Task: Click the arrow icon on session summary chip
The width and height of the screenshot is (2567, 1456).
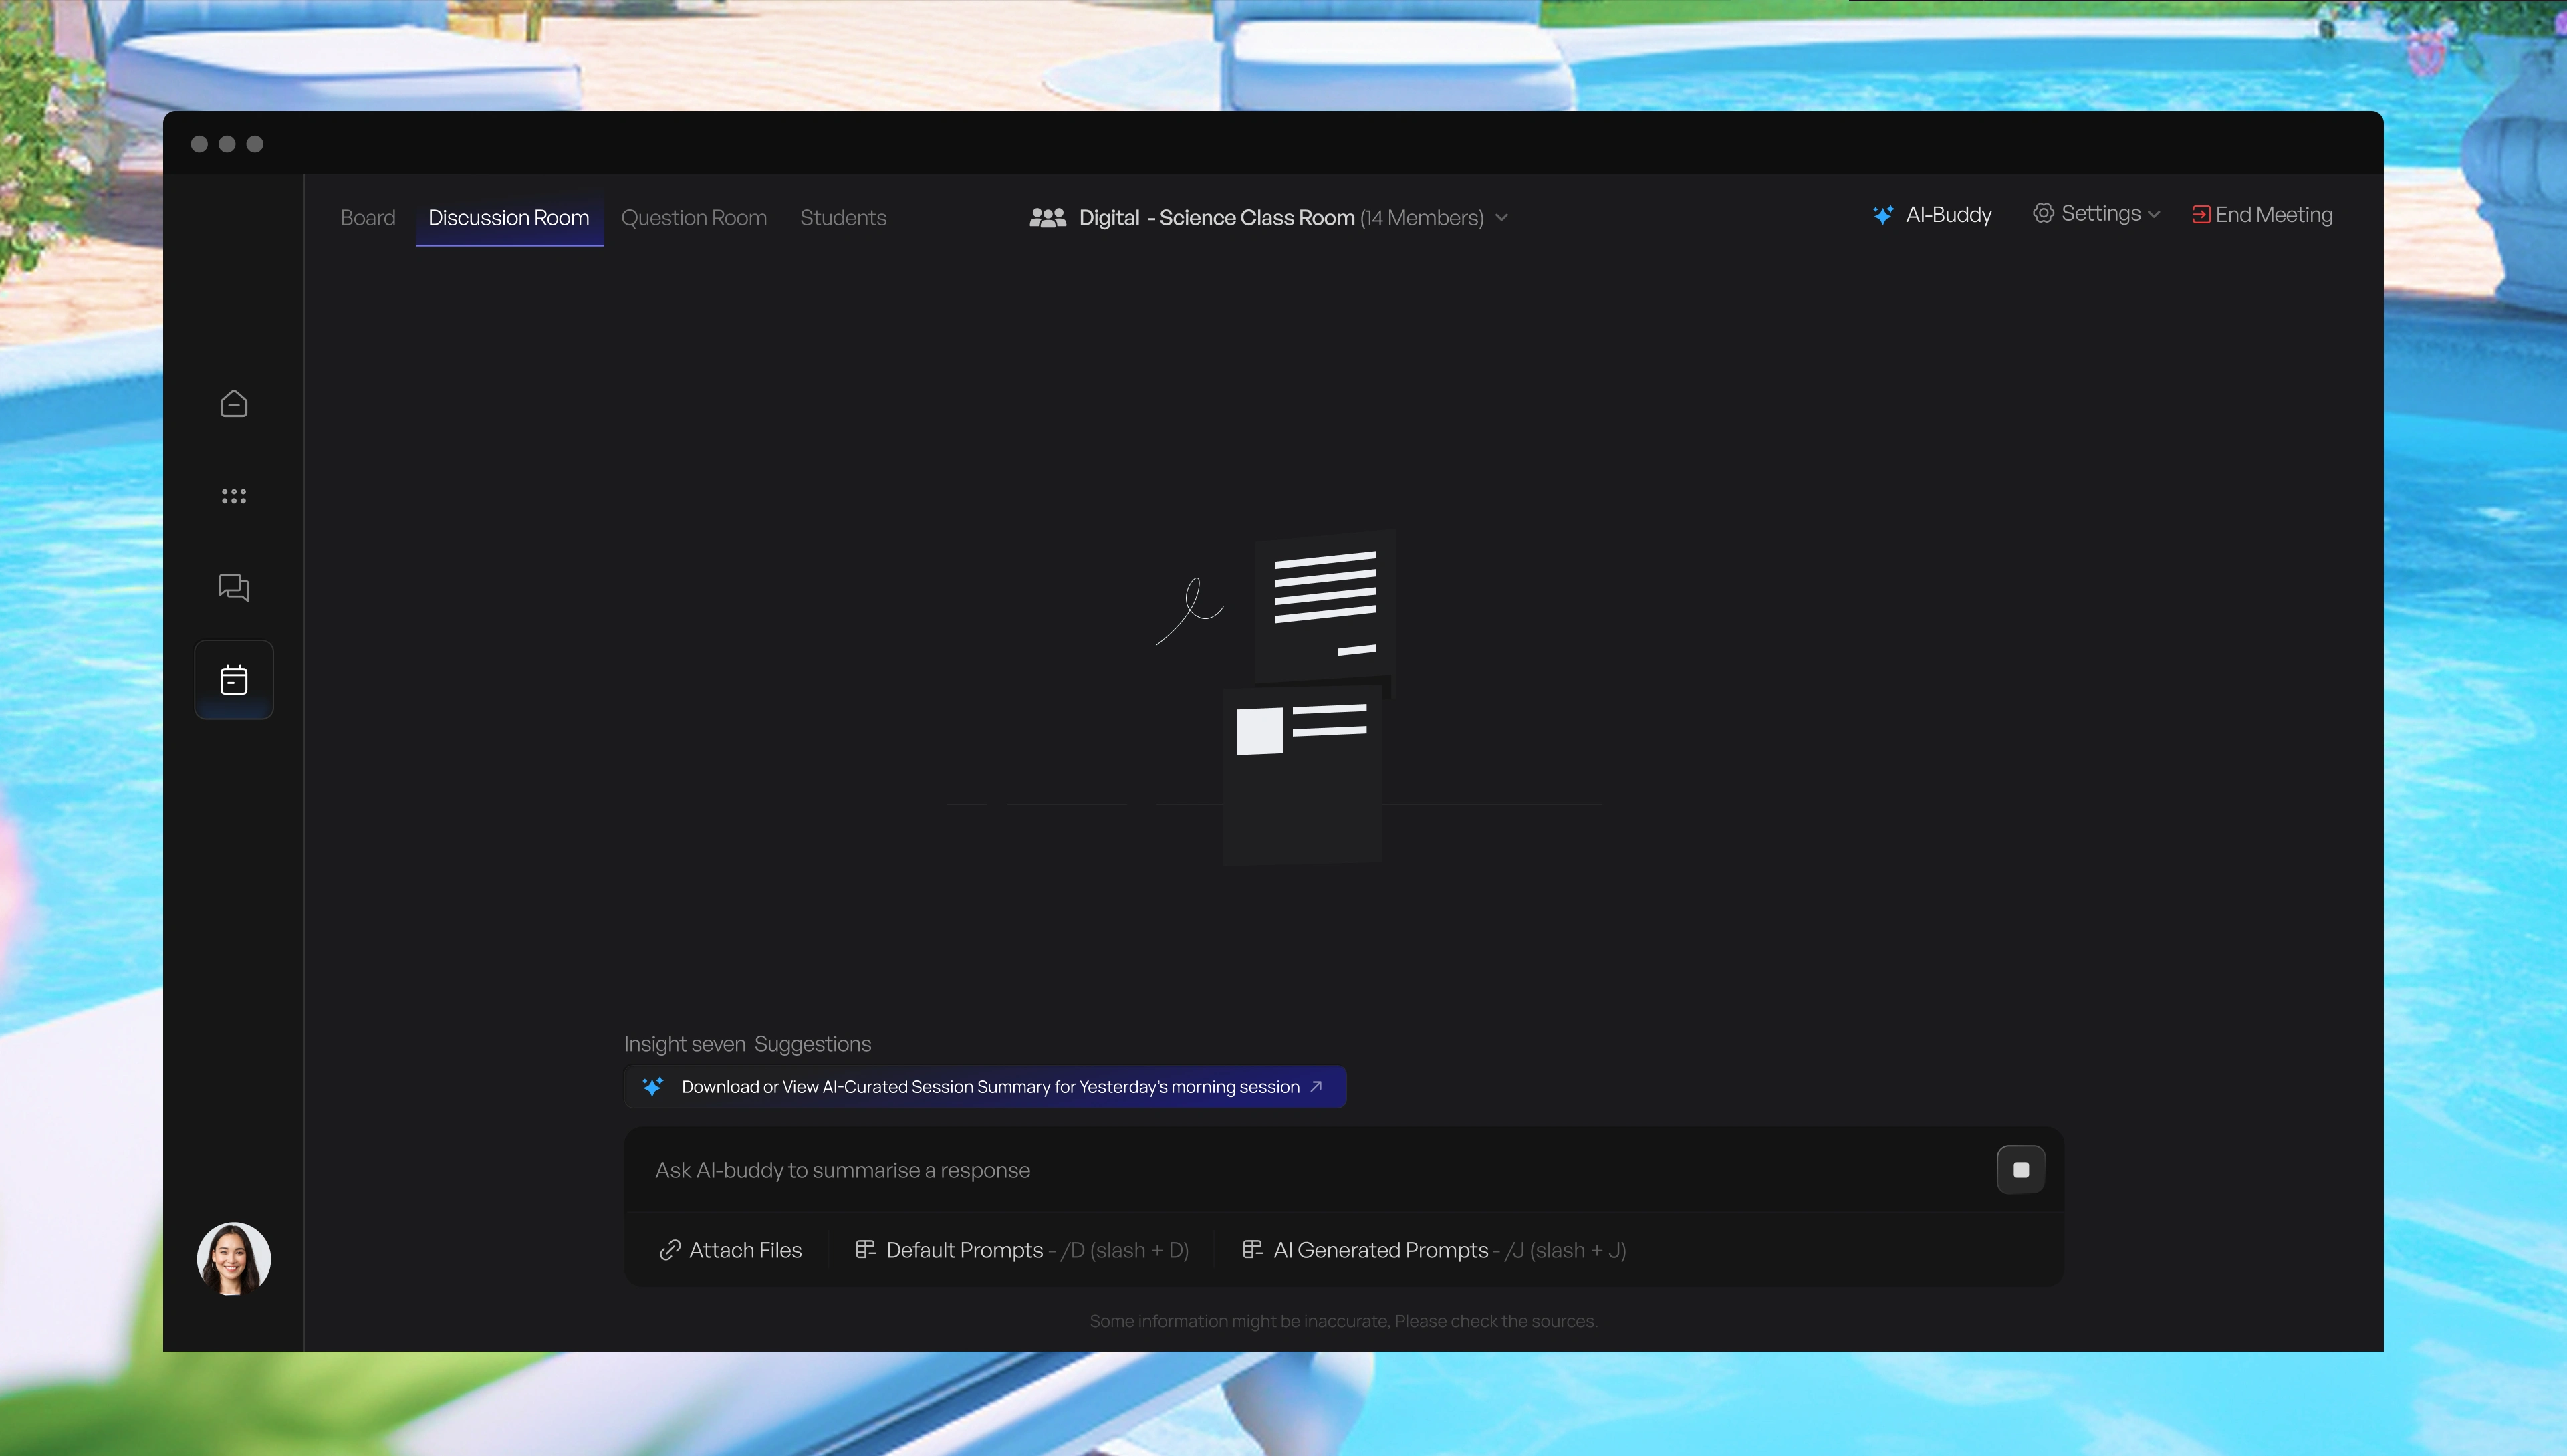Action: pyautogui.click(x=1316, y=1086)
